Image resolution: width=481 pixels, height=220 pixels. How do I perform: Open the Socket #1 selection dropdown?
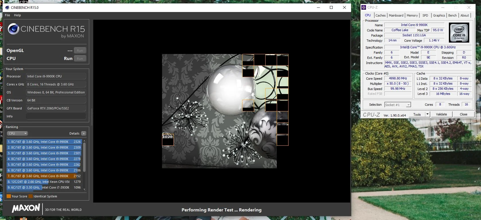pos(398,105)
